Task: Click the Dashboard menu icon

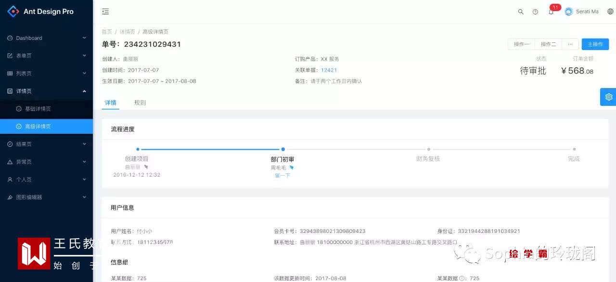Action: [10, 38]
